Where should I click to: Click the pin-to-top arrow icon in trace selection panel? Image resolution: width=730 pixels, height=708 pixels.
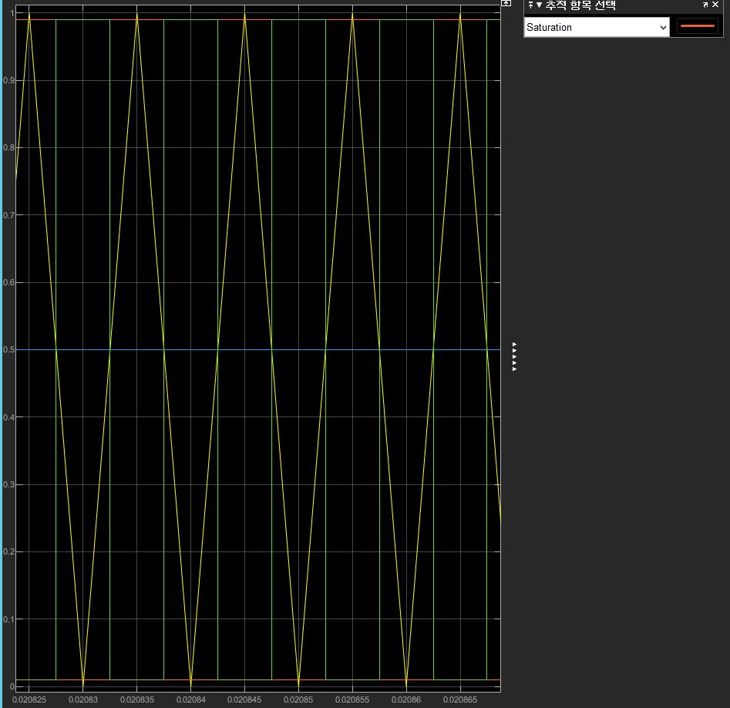click(531, 5)
